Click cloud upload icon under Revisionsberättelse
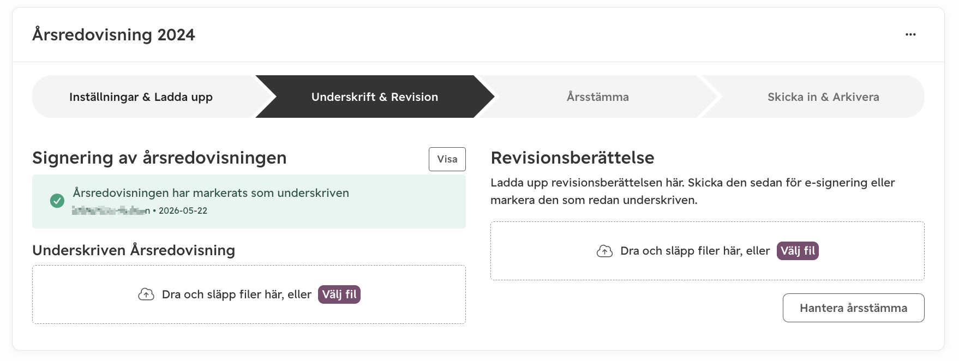 point(604,251)
